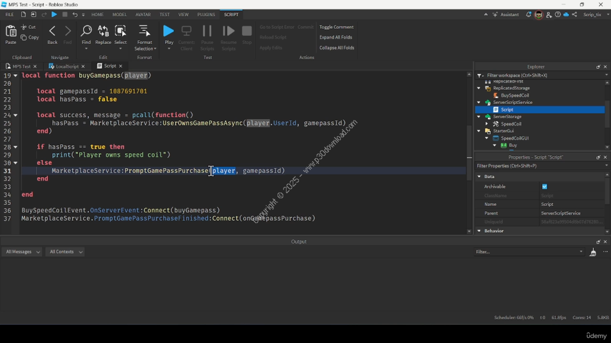Collapse the SpeedCoilGUI tree node
Screen dimensions: 611x343
(x=486, y=138)
